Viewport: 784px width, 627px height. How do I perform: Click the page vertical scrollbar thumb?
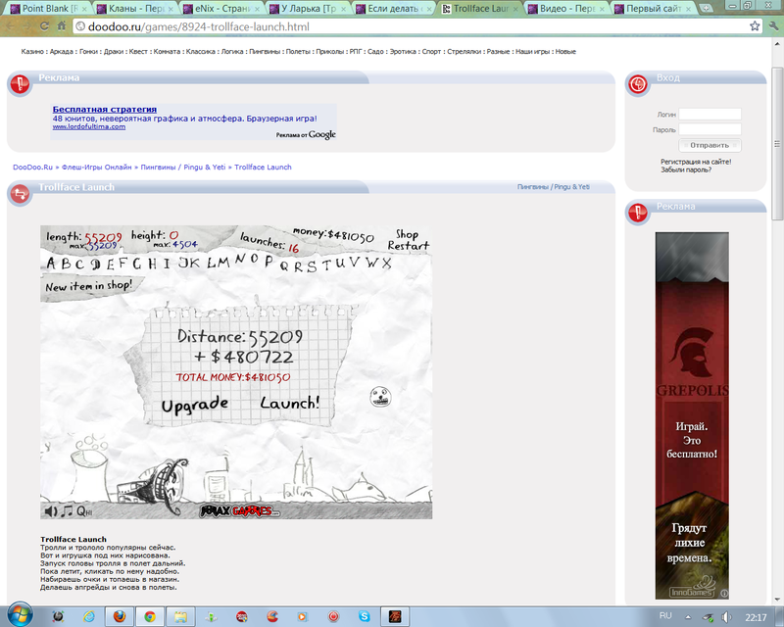click(776, 144)
